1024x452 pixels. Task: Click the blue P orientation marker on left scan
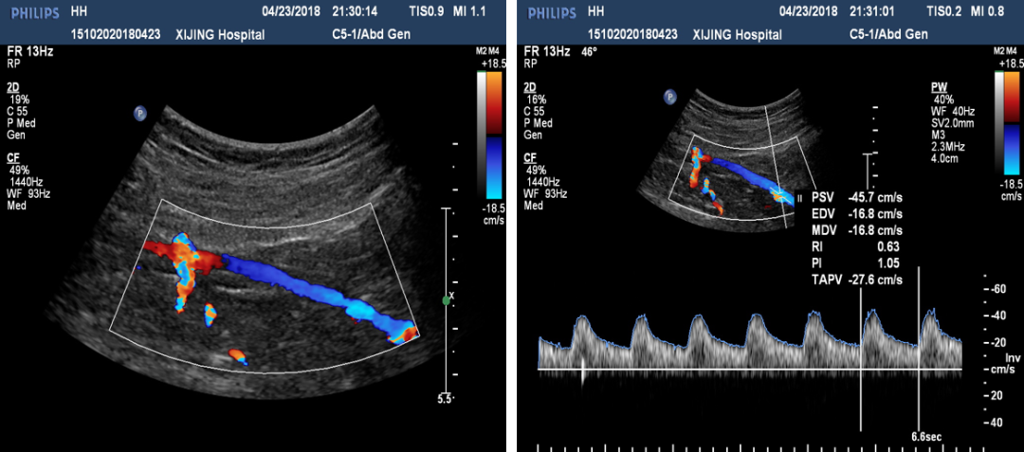click(x=140, y=113)
